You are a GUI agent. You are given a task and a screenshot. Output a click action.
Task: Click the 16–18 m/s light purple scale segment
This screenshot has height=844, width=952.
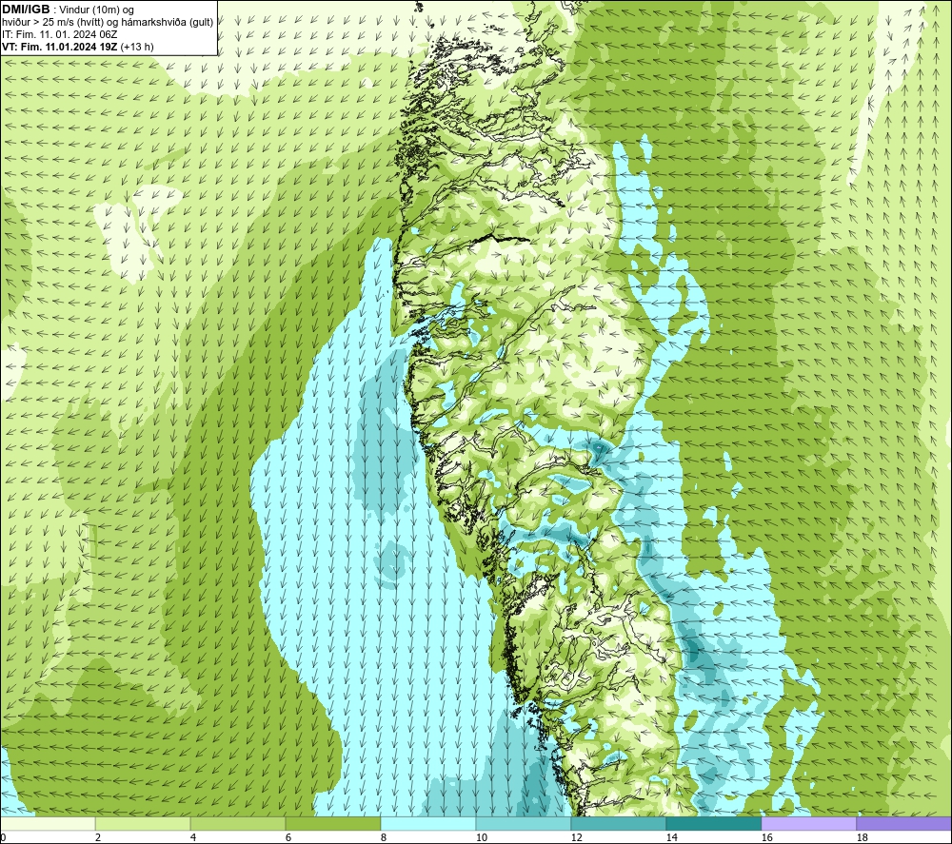point(808,823)
